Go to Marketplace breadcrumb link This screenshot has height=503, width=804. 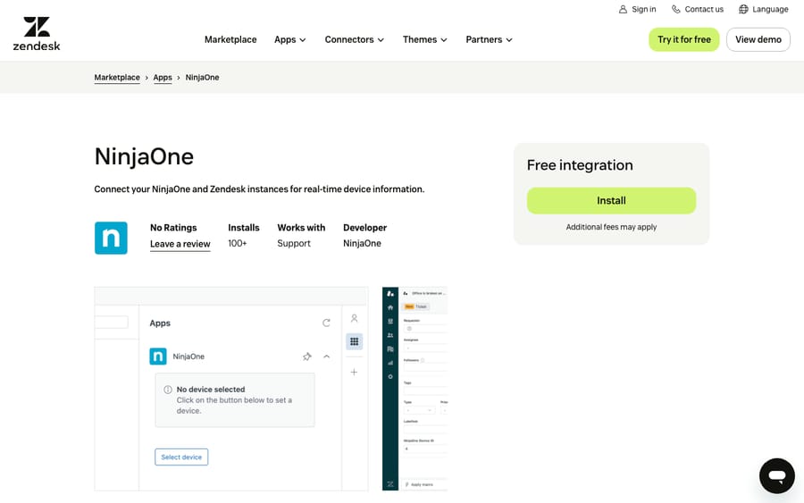[117, 78]
